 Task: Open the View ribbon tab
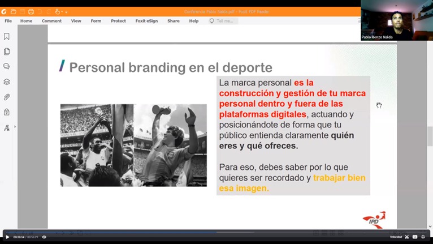pyautogui.click(x=76, y=21)
